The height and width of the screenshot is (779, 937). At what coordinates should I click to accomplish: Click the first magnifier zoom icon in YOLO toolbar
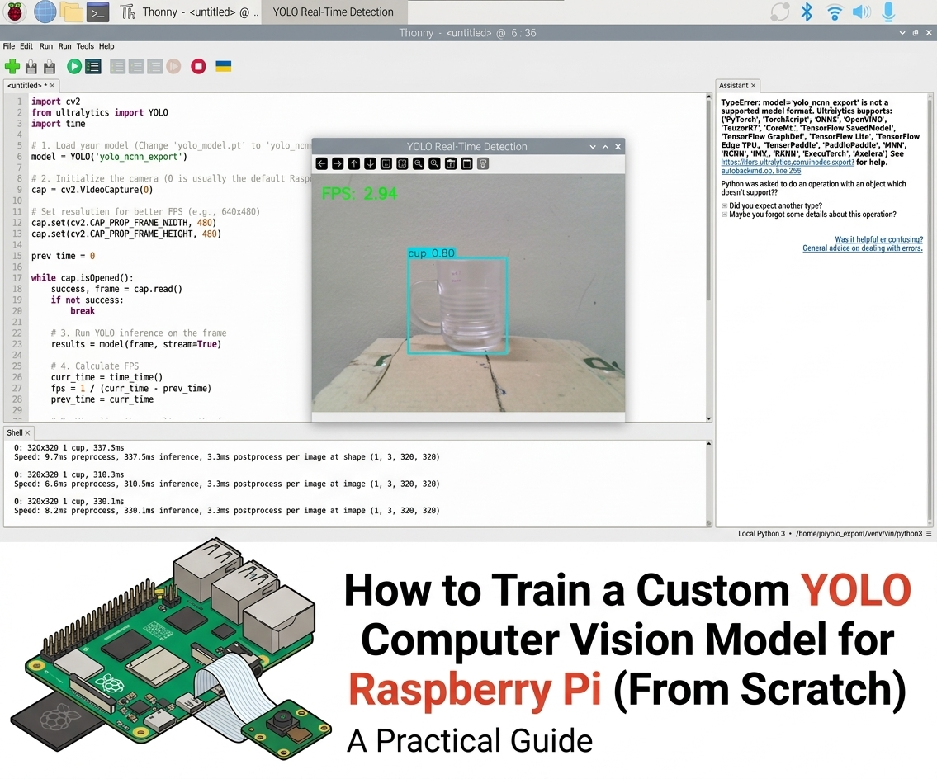419,163
